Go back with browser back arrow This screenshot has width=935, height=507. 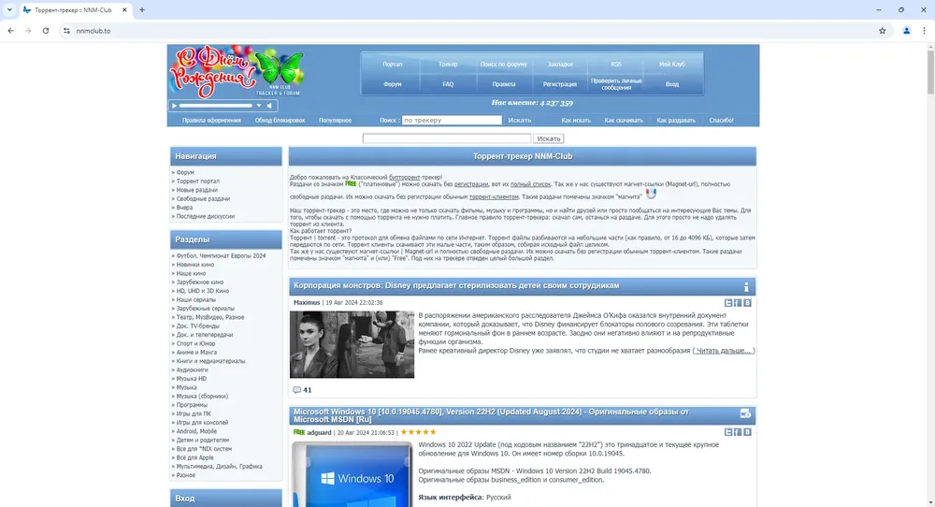point(10,31)
